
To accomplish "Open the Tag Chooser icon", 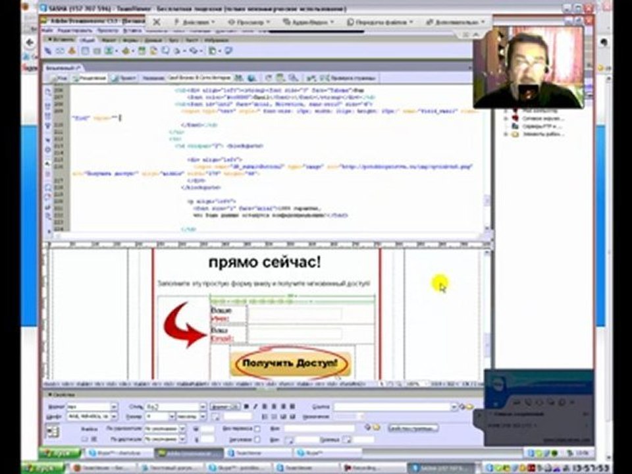I will (x=228, y=51).
